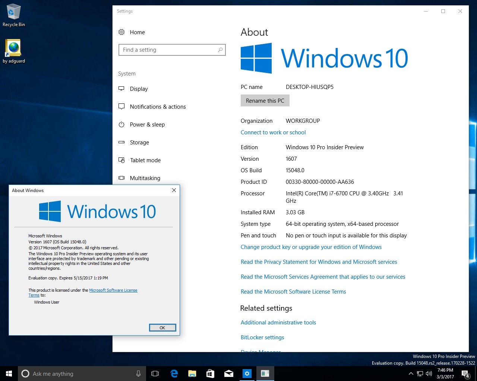Click the Cortana microphone icon
Viewport: 477px width, 381px height.
[139, 374]
